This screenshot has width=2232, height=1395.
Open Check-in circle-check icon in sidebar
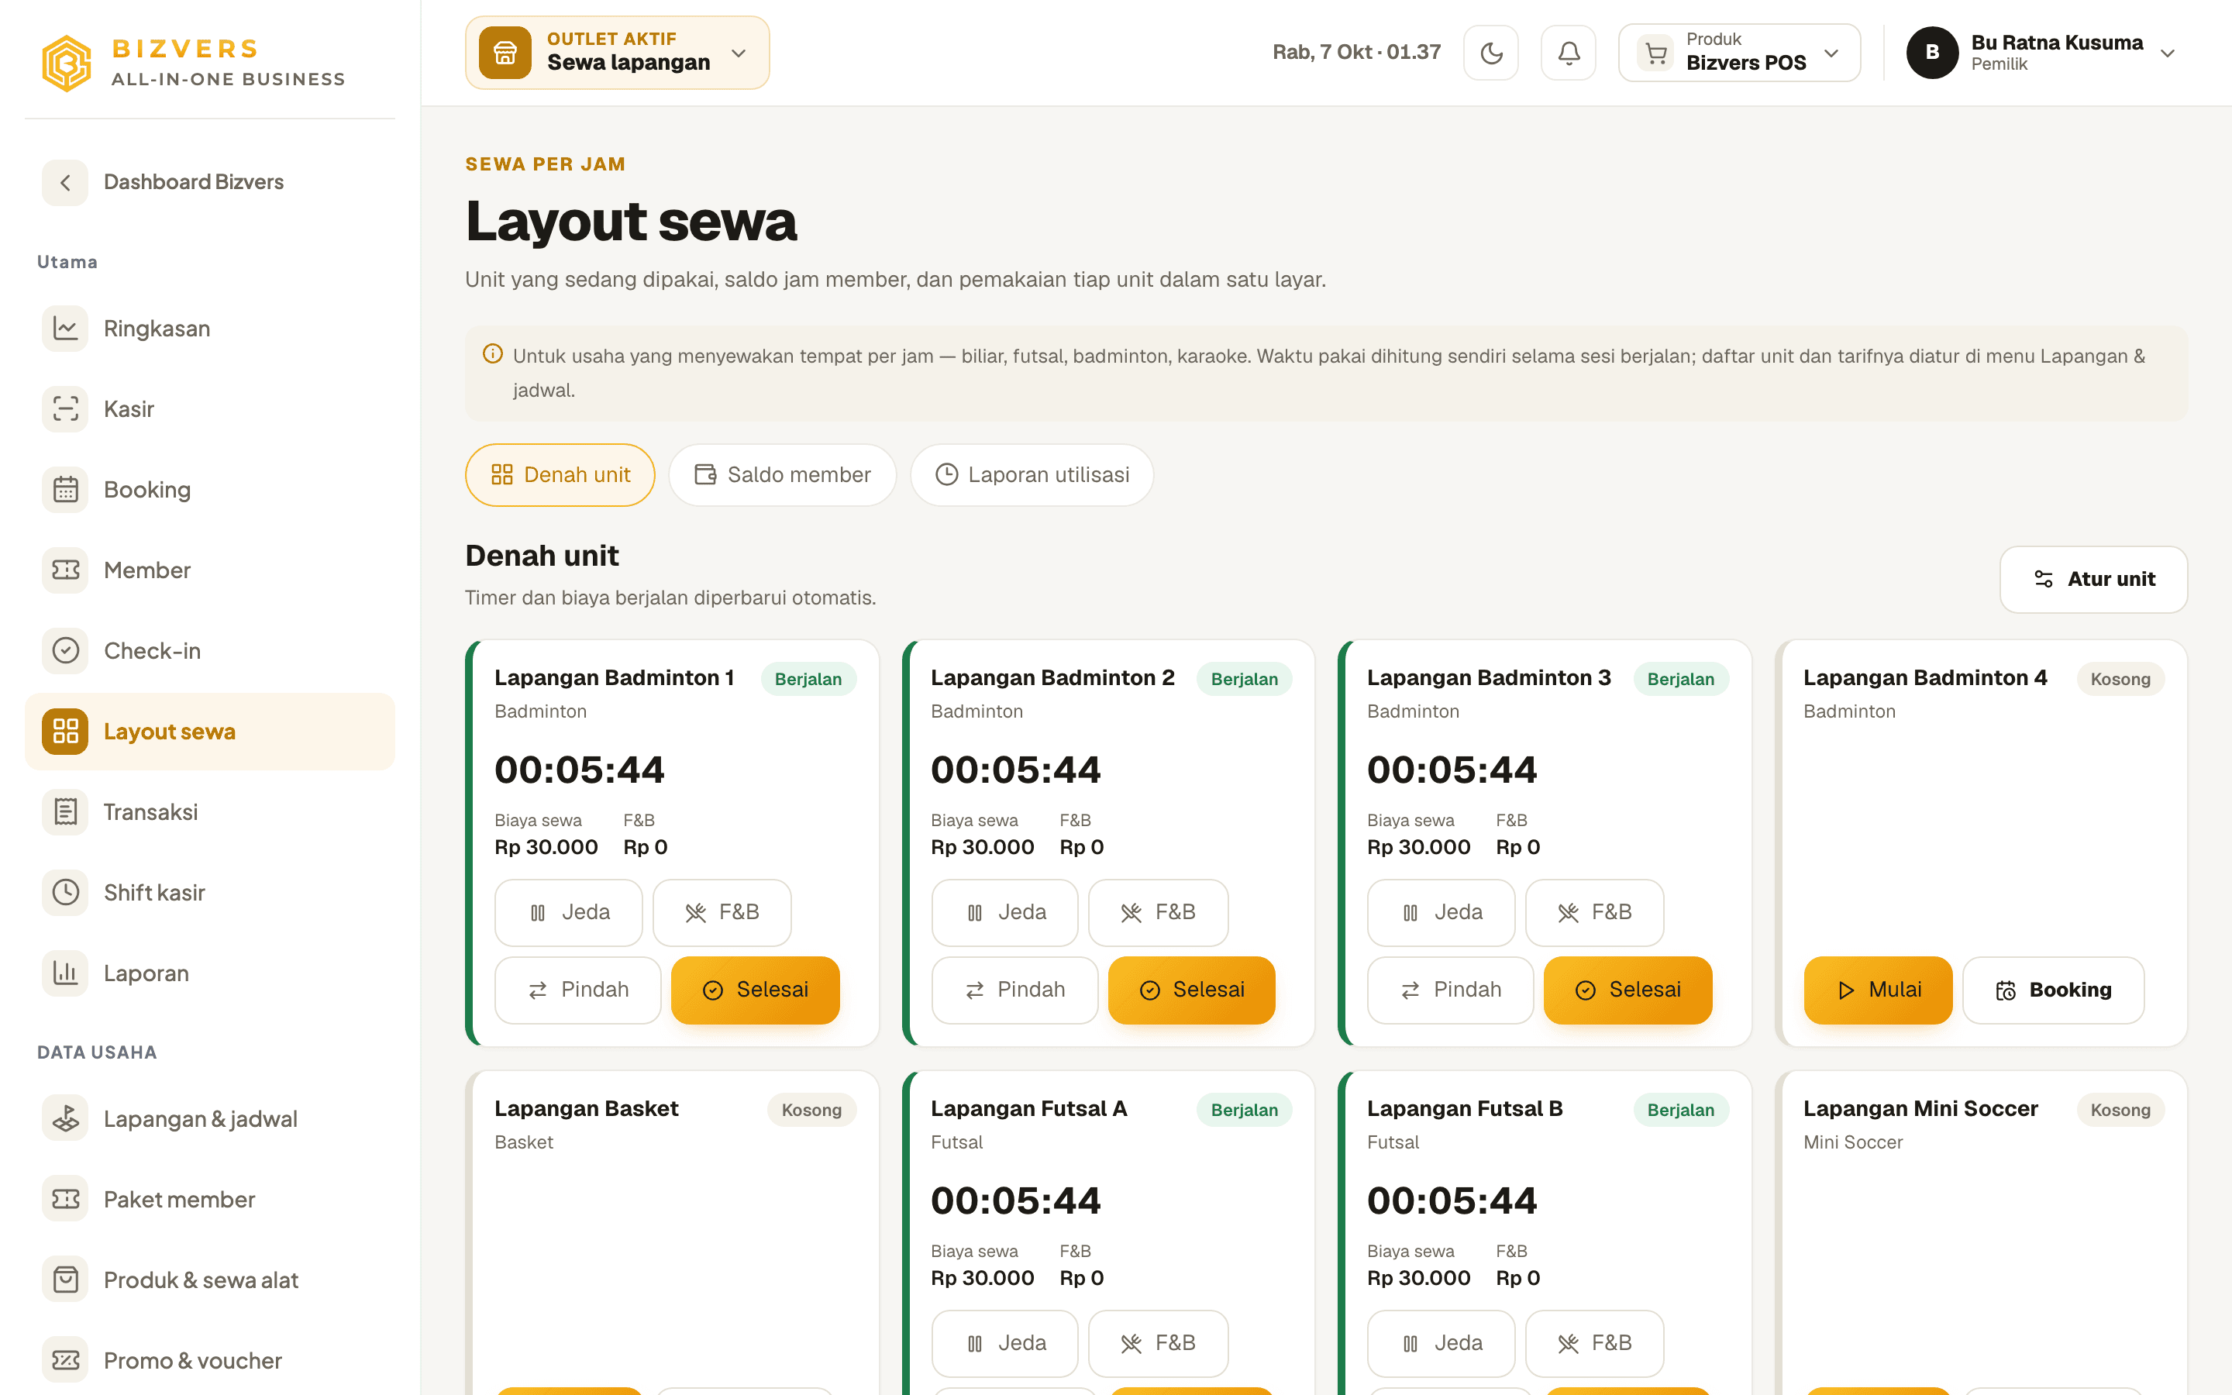tap(64, 650)
